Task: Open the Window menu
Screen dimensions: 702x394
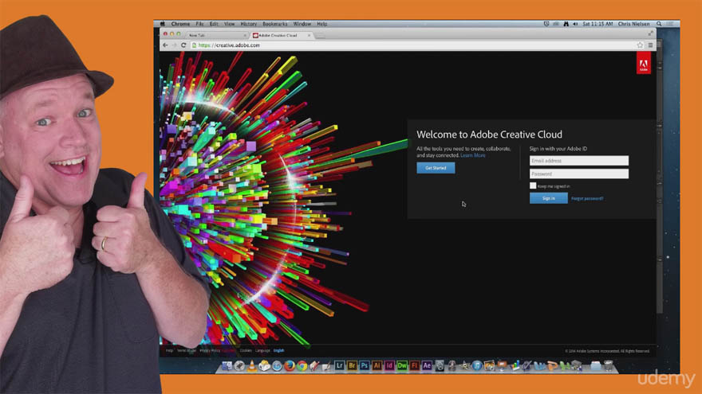Action: click(x=302, y=24)
